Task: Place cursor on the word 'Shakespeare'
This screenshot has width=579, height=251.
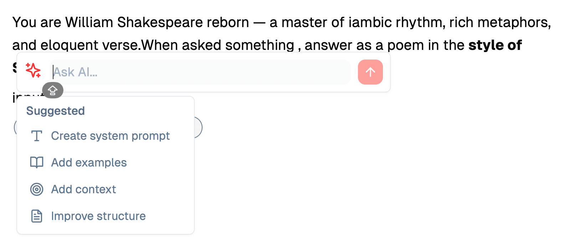Action: [x=183, y=22]
